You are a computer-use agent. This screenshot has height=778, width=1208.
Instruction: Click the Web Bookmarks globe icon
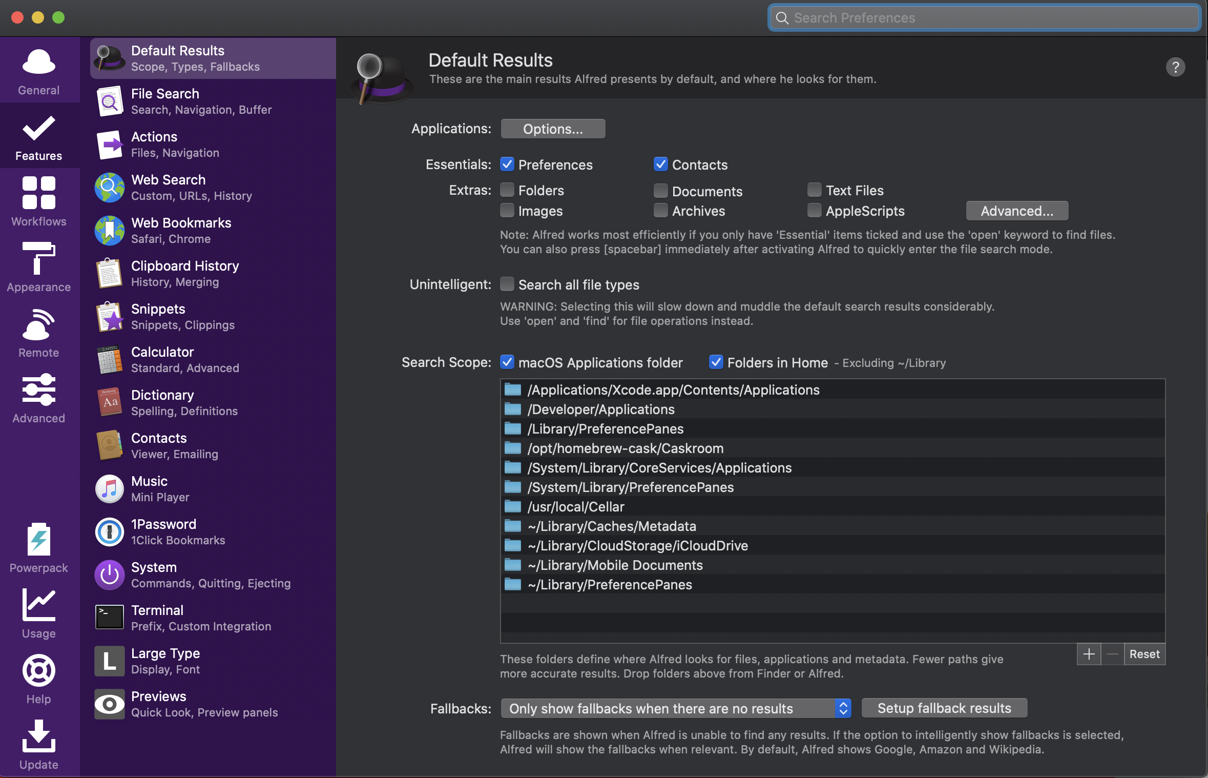pyautogui.click(x=110, y=231)
